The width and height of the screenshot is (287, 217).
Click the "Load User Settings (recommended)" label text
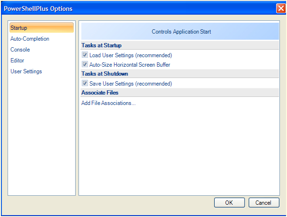point(130,55)
